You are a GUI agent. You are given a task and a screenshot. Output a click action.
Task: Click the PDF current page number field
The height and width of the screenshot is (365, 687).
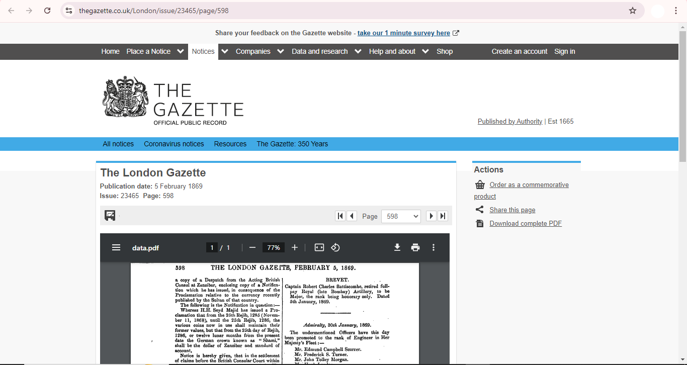click(x=212, y=247)
